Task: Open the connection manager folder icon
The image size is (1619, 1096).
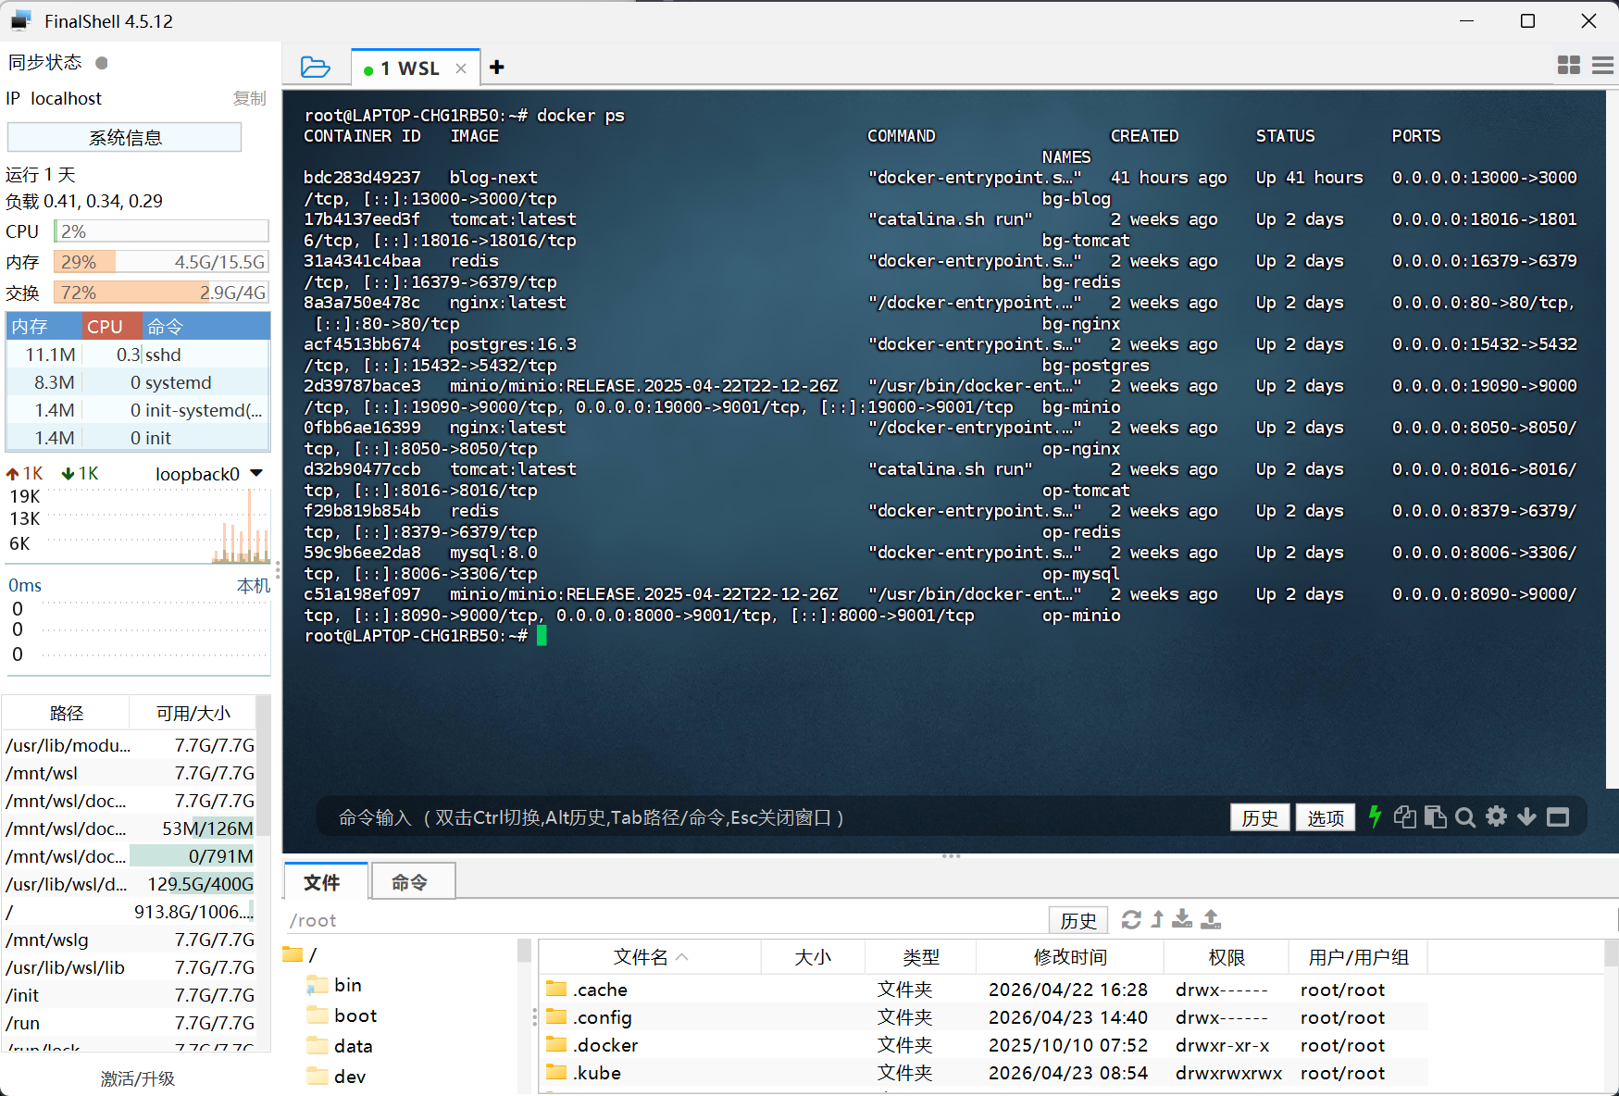Action: (315, 67)
